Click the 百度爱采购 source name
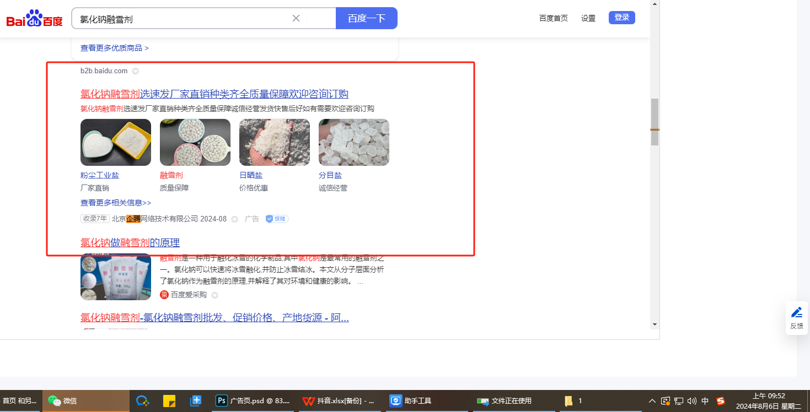Viewport: 810px width, 412px height. coord(189,295)
